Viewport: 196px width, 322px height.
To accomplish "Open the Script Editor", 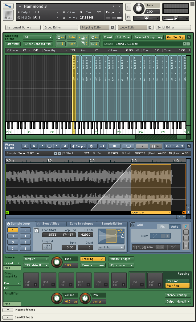I will 173,28.
